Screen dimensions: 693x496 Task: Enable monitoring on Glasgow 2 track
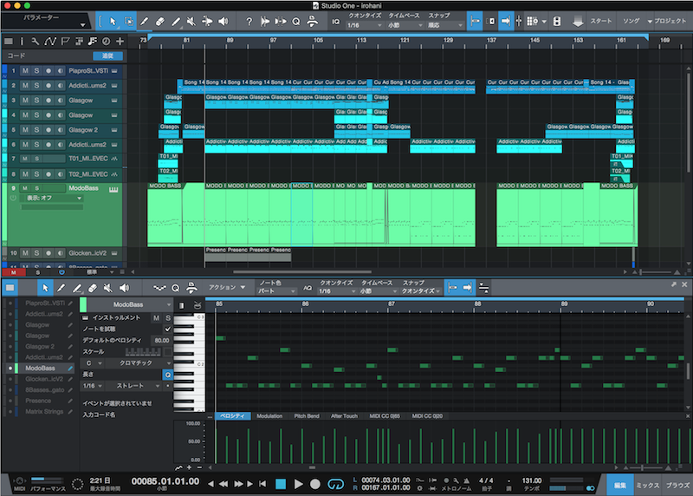tap(60, 130)
